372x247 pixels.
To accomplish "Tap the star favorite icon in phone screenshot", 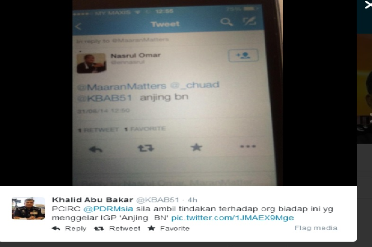I will 196,147.
